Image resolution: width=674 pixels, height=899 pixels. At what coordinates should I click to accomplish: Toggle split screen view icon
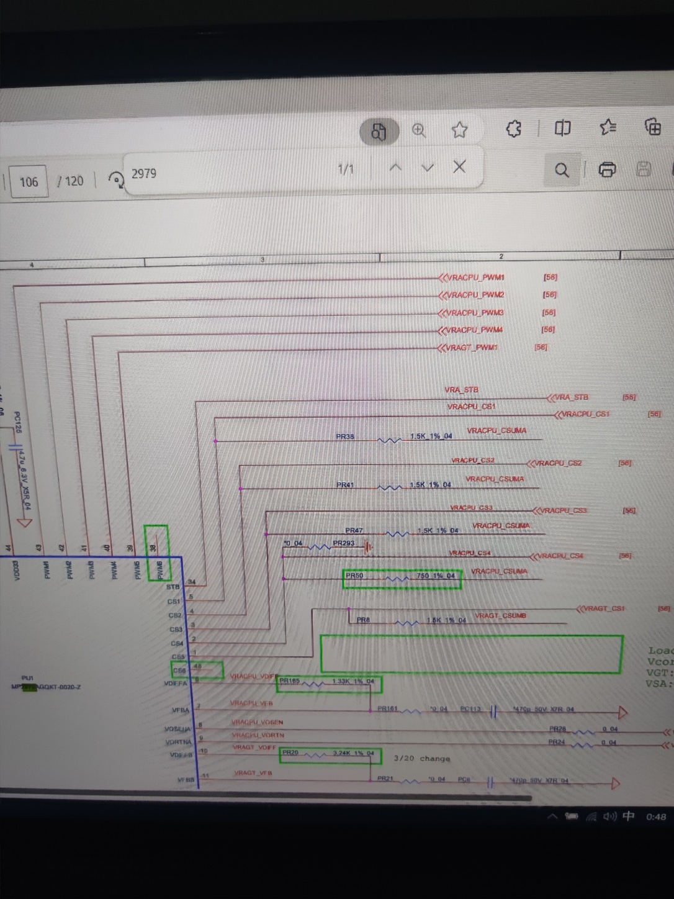click(562, 128)
